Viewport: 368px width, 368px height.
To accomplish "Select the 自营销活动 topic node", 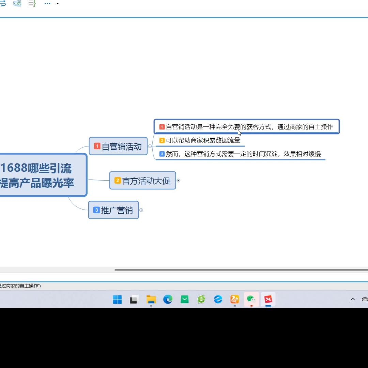I will tap(118, 146).
